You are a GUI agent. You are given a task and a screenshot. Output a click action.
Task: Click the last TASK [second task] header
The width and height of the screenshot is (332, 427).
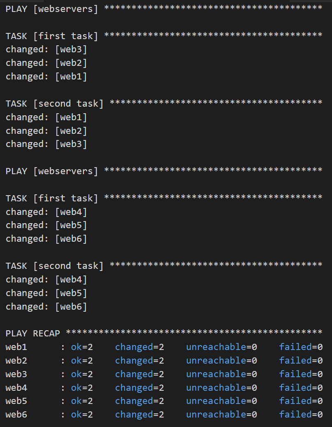[x=55, y=266]
